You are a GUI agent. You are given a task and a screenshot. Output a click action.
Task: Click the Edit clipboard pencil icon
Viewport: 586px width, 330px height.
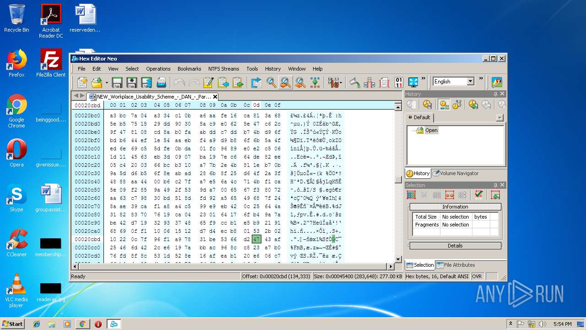tap(208, 82)
